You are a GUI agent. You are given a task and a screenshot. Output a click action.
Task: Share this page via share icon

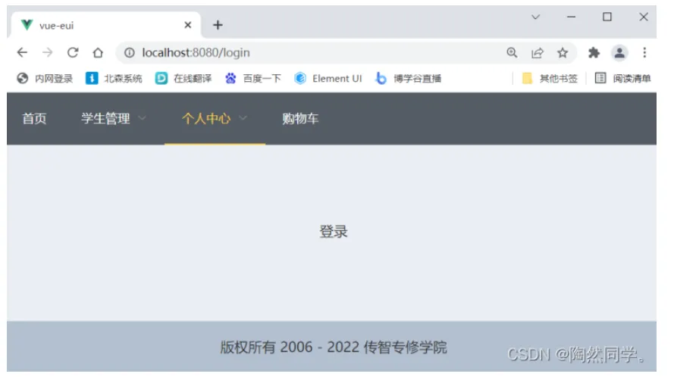click(x=538, y=52)
